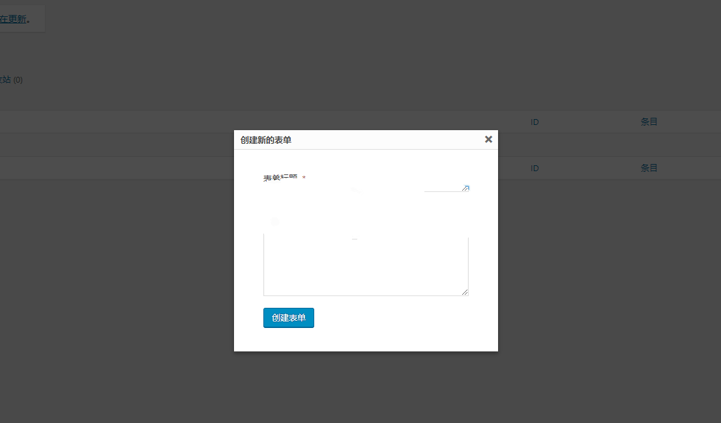Image resolution: width=721 pixels, height=423 pixels.
Task: Close the "创建新的表单" dialog with the X
Action: click(488, 139)
